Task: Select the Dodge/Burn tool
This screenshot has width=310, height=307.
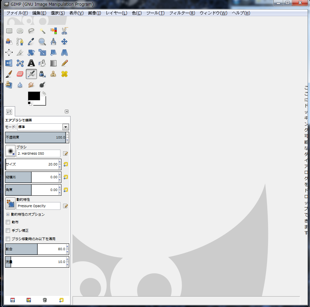Action: 42,85
